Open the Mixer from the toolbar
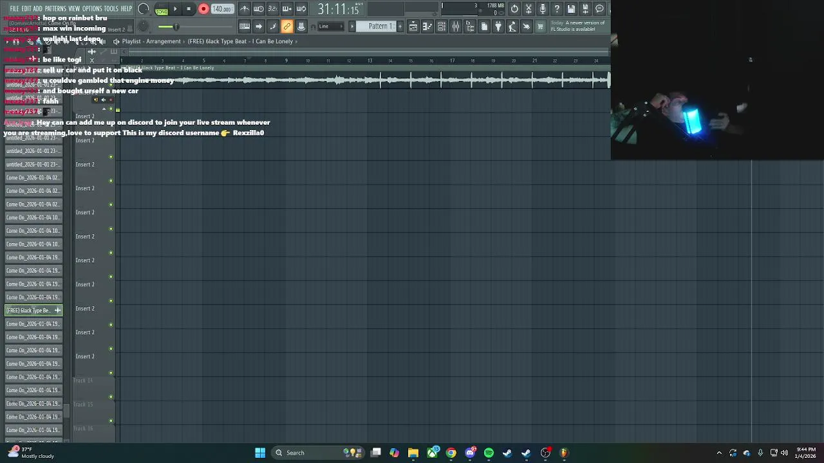 coord(456,26)
